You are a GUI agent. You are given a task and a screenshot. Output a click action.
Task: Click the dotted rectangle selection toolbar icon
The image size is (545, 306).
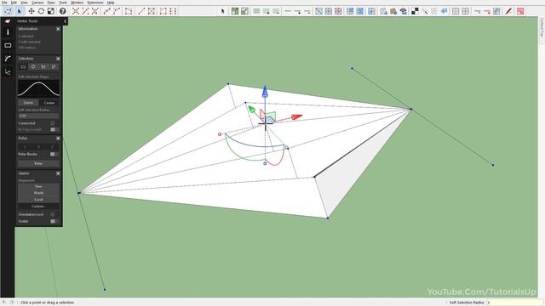click(129, 11)
